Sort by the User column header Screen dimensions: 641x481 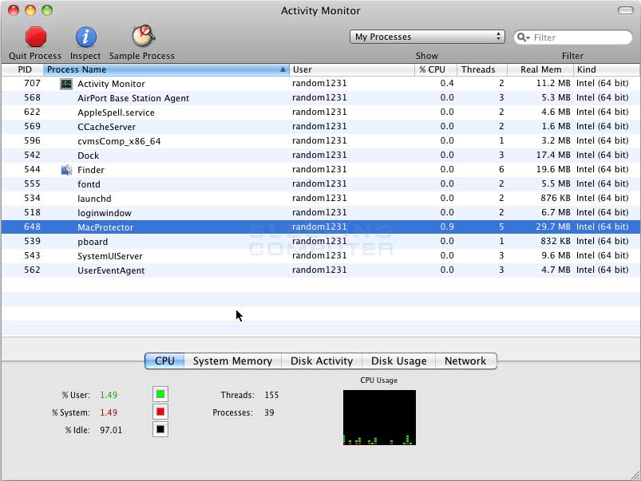pos(352,69)
